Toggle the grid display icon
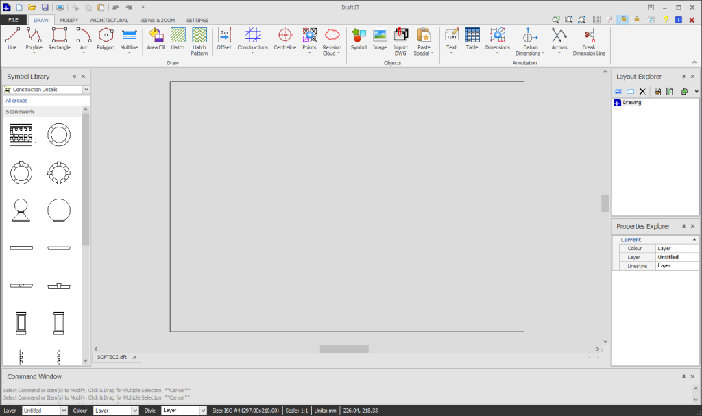Image resolution: width=702 pixels, height=416 pixels. pyautogui.click(x=596, y=19)
